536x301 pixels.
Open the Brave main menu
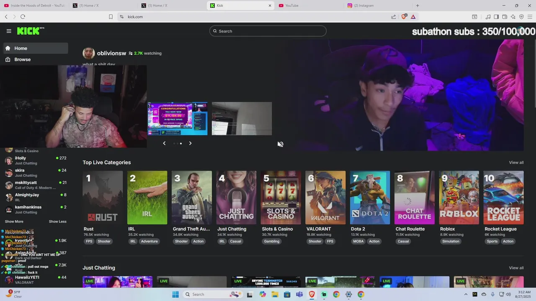530,17
